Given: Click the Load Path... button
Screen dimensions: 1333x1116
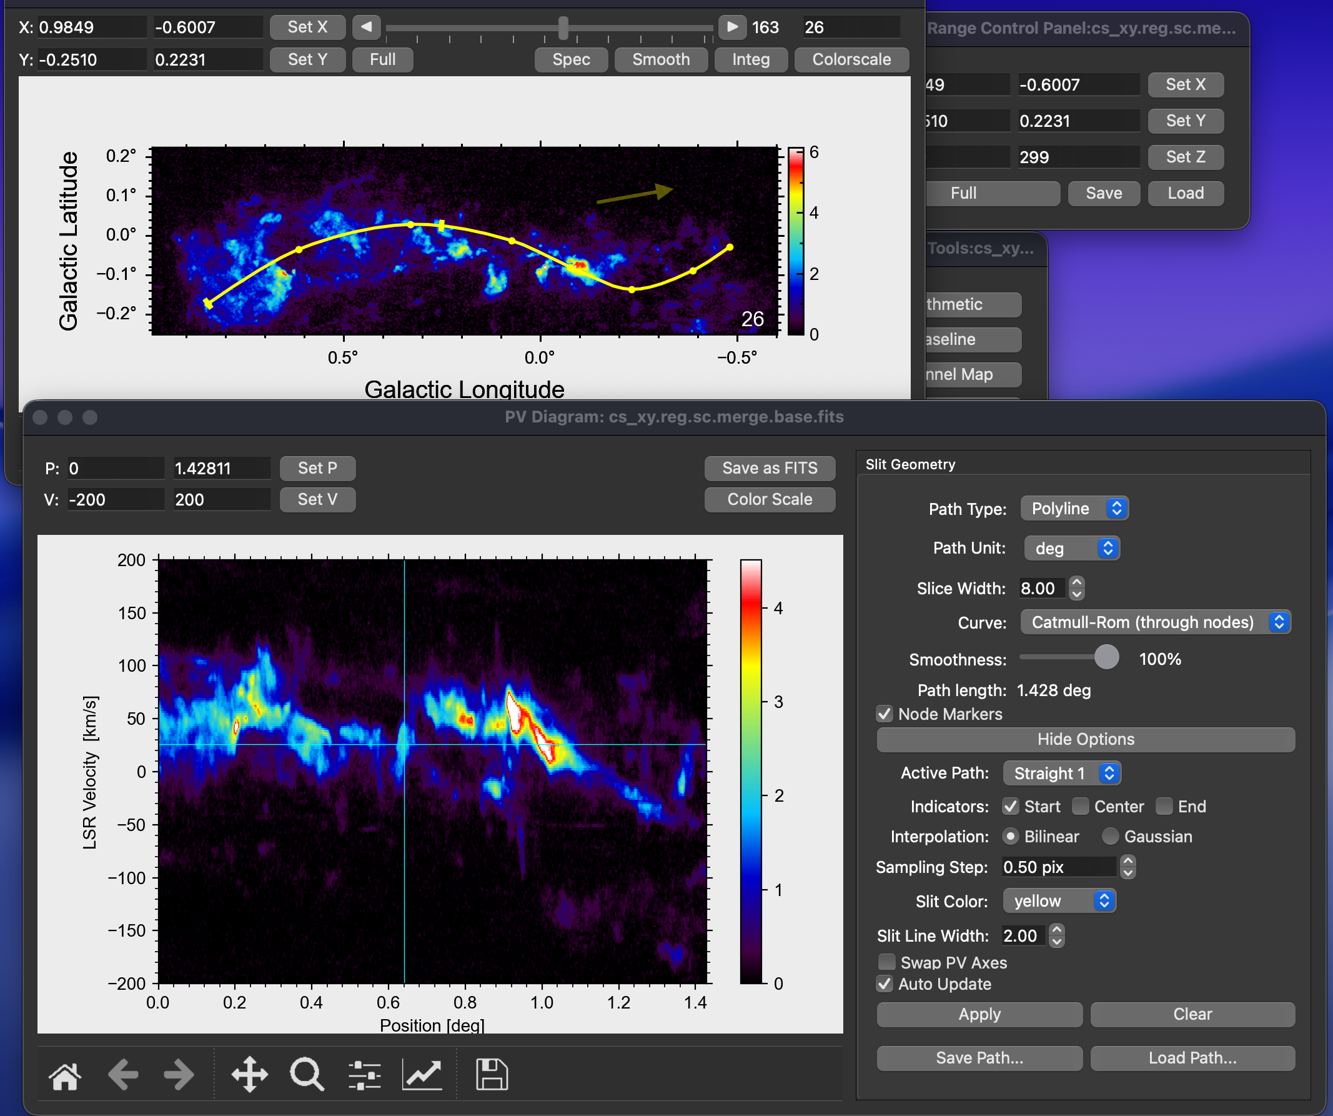Looking at the screenshot, I should (x=1192, y=1059).
